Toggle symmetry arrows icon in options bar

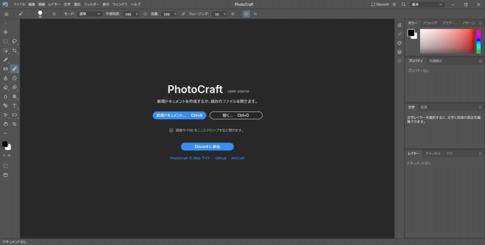(255, 14)
